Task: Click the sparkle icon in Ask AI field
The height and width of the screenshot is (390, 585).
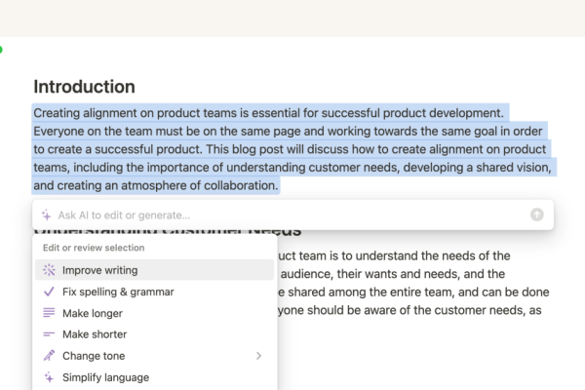Action: click(x=46, y=214)
